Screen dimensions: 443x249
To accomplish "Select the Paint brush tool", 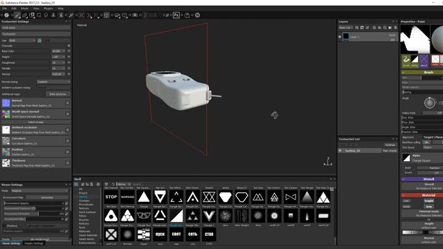I will pyautogui.click(x=17, y=15).
